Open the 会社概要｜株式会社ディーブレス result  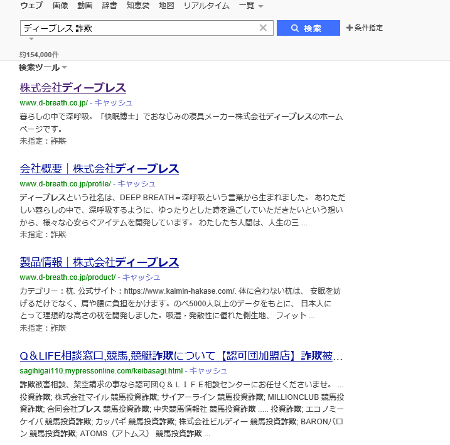tap(99, 169)
